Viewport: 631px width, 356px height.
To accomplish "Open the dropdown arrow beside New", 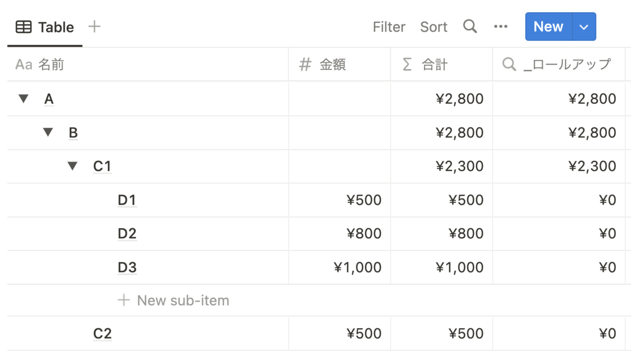I will (x=584, y=27).
